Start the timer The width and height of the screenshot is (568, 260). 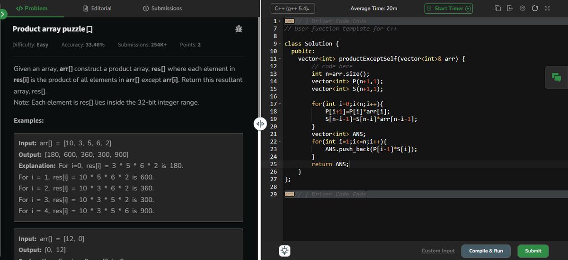click(448, 9)
